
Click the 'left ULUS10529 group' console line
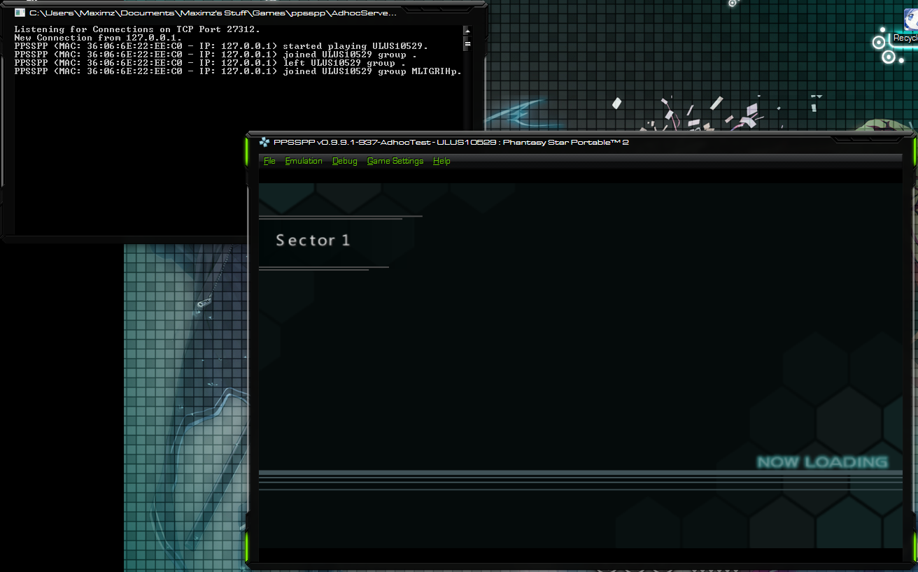[x=210, y=63]
